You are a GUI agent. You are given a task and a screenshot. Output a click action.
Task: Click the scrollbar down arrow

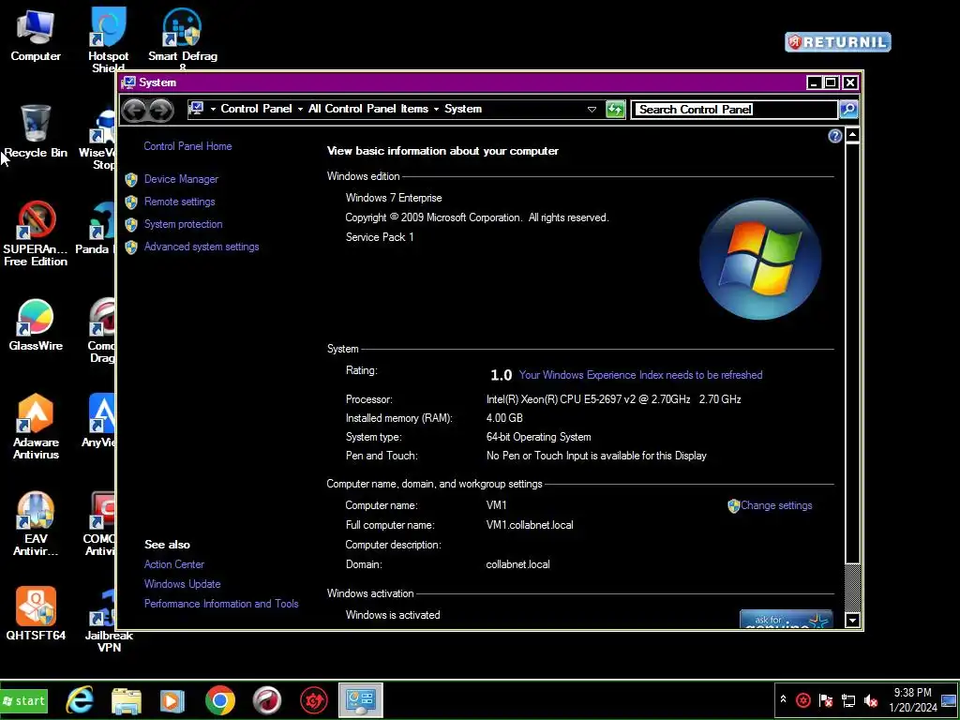click(x=852, y=621)
